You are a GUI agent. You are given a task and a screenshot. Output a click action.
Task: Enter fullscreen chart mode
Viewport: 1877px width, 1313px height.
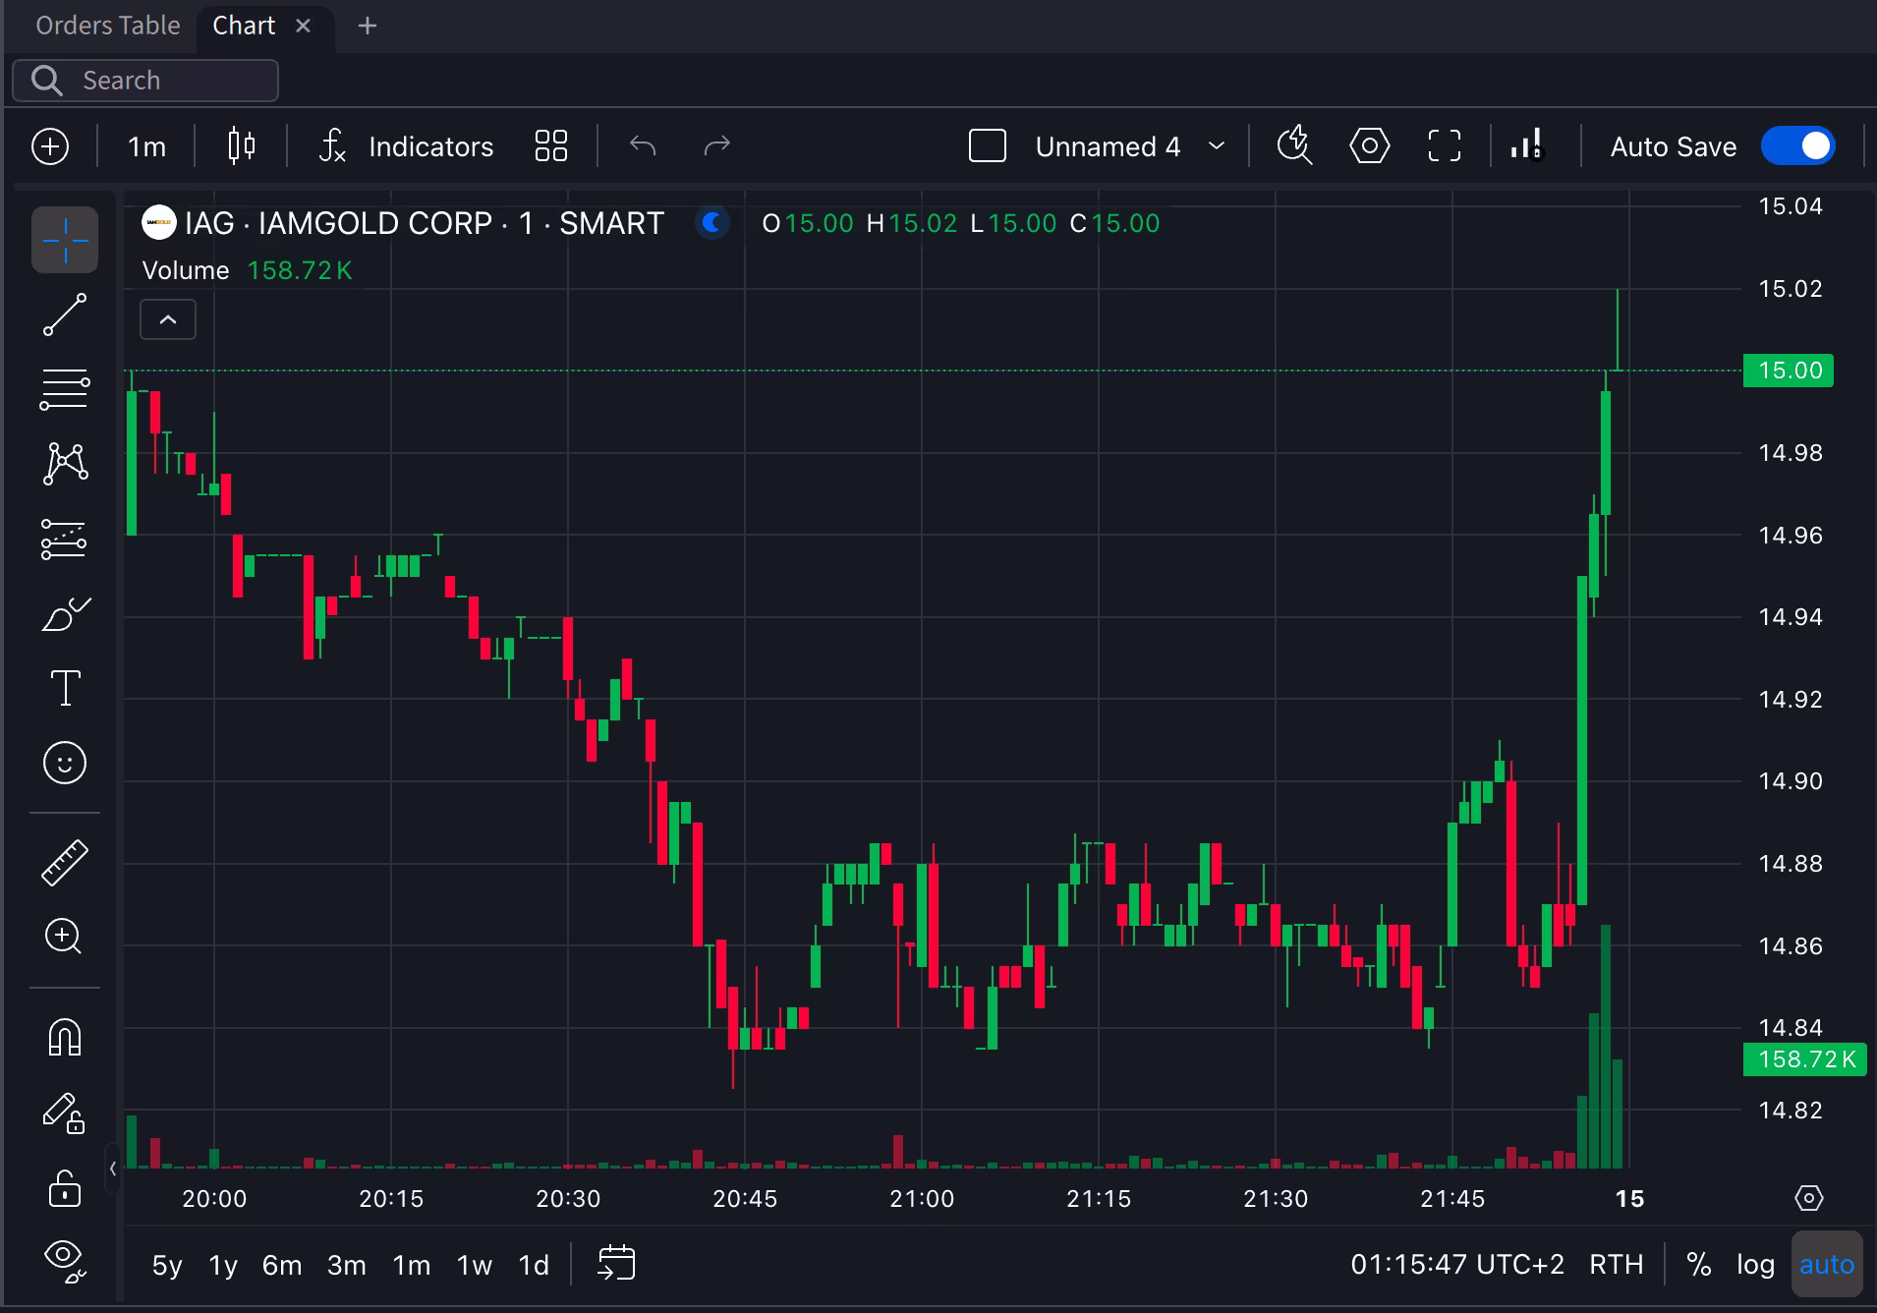(x=1445, y=146)
